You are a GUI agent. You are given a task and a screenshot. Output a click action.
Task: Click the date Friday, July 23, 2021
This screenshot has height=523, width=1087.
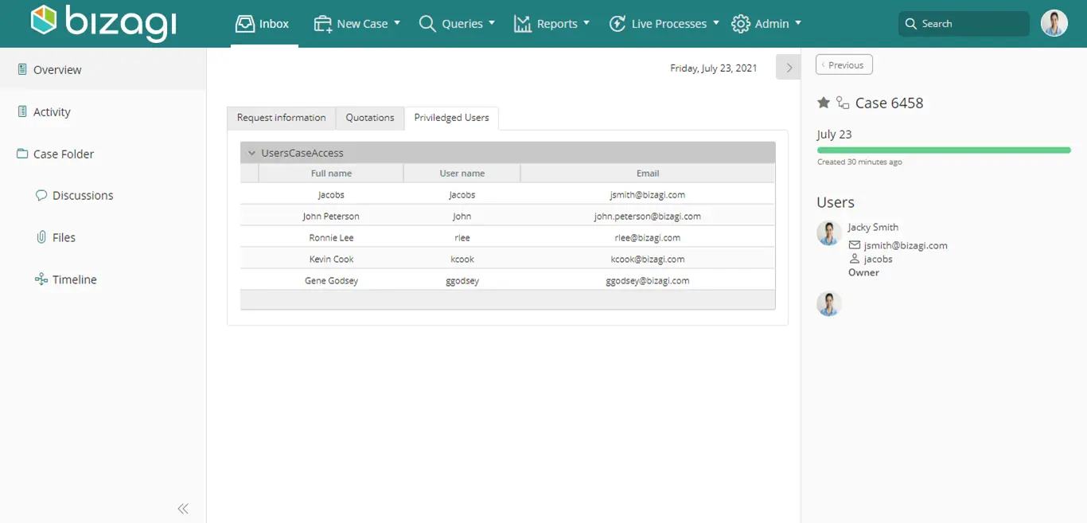pos(714,68)
